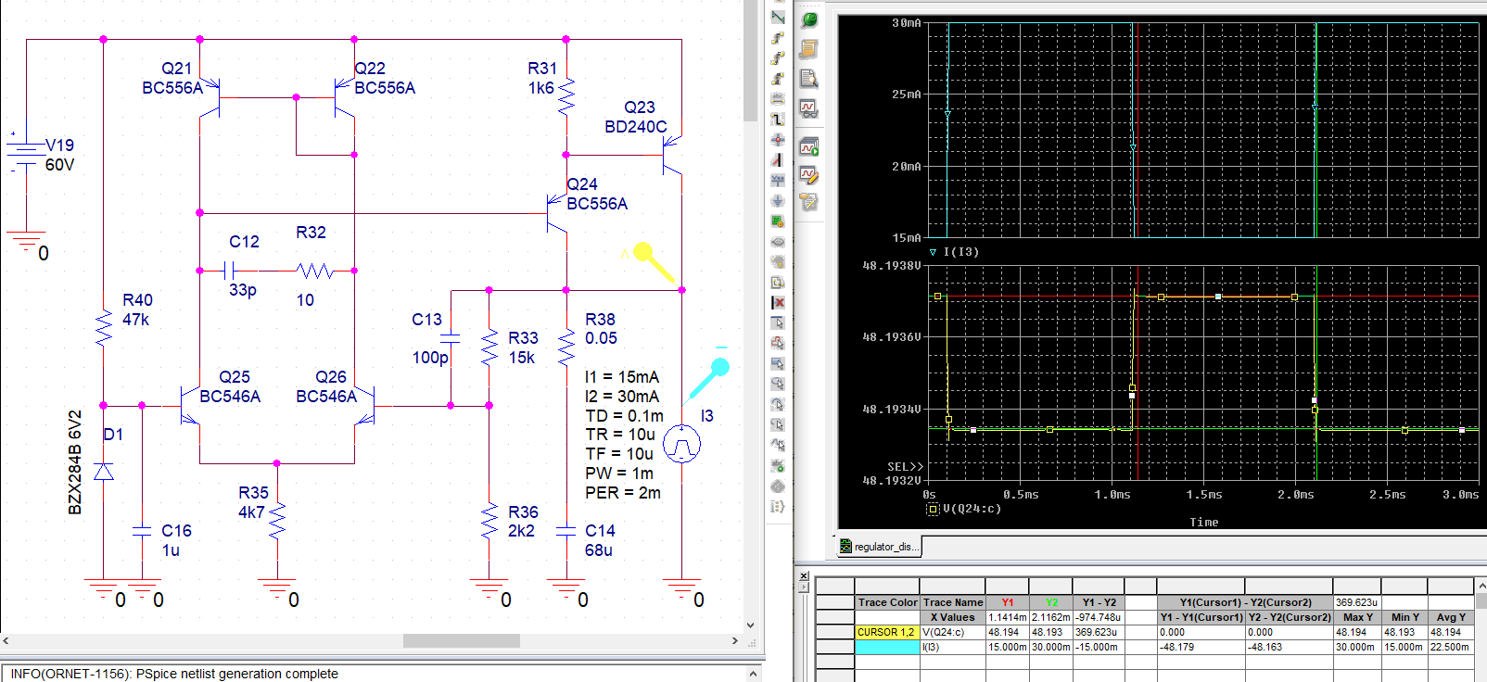Click the Y1 - Y2 column header
Viewport: 1487px width, 682px height.
tap(1099, 602)
